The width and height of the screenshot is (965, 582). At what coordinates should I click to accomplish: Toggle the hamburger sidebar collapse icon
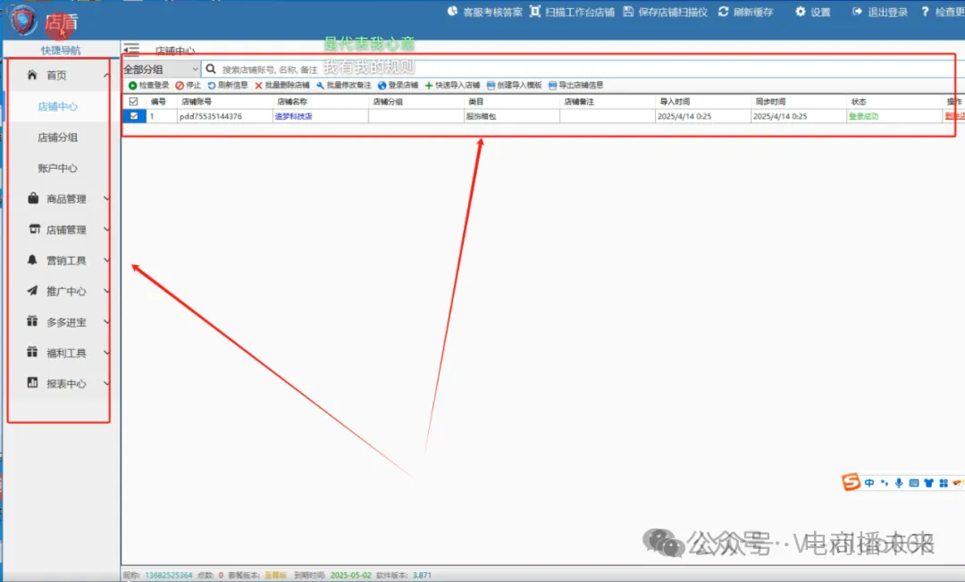[x=131, y=51]
